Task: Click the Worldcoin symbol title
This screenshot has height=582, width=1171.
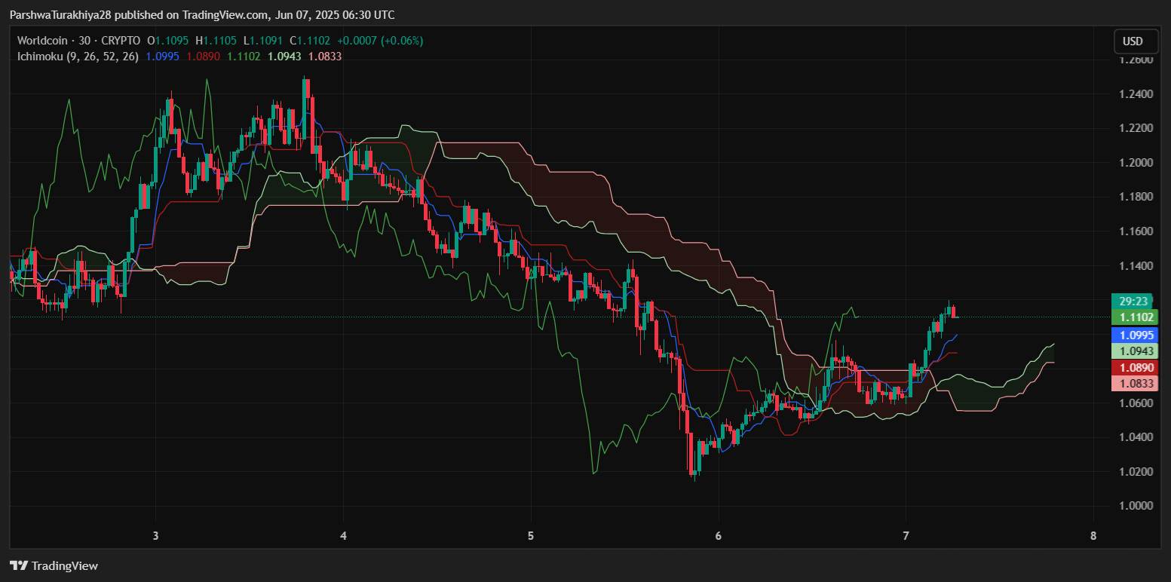Action: [44, 41]
